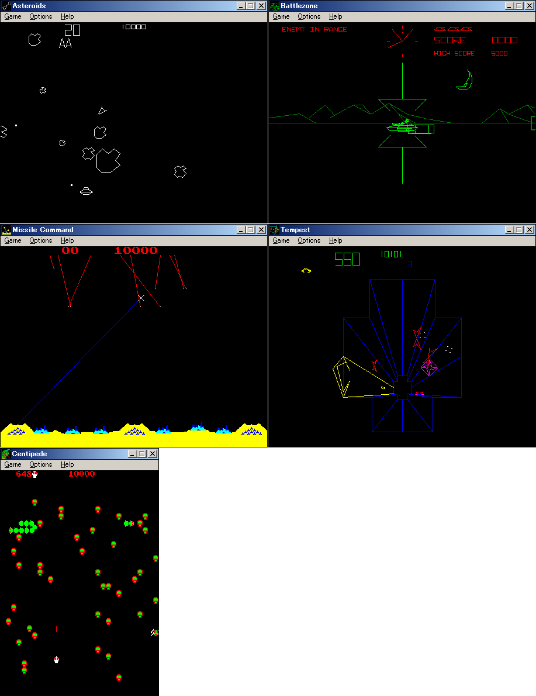
Task: Open Options menu in Centipede window
Action: 41,465
